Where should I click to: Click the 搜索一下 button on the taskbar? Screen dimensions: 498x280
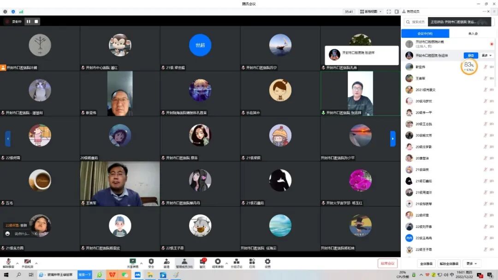coord(84,275)
